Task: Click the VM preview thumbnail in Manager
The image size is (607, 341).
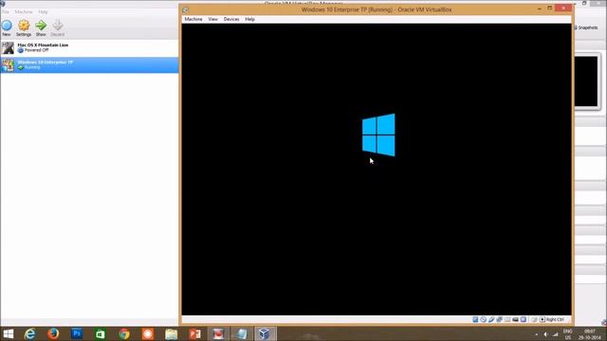Action: click(x=586, y=81)
